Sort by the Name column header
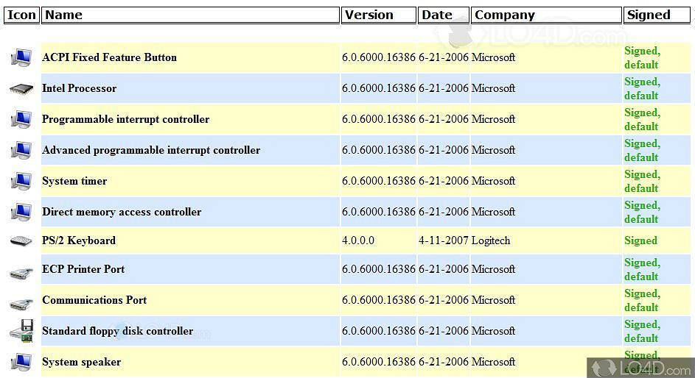This screenshot has width=695, height=378. click(x=190, y=15)
